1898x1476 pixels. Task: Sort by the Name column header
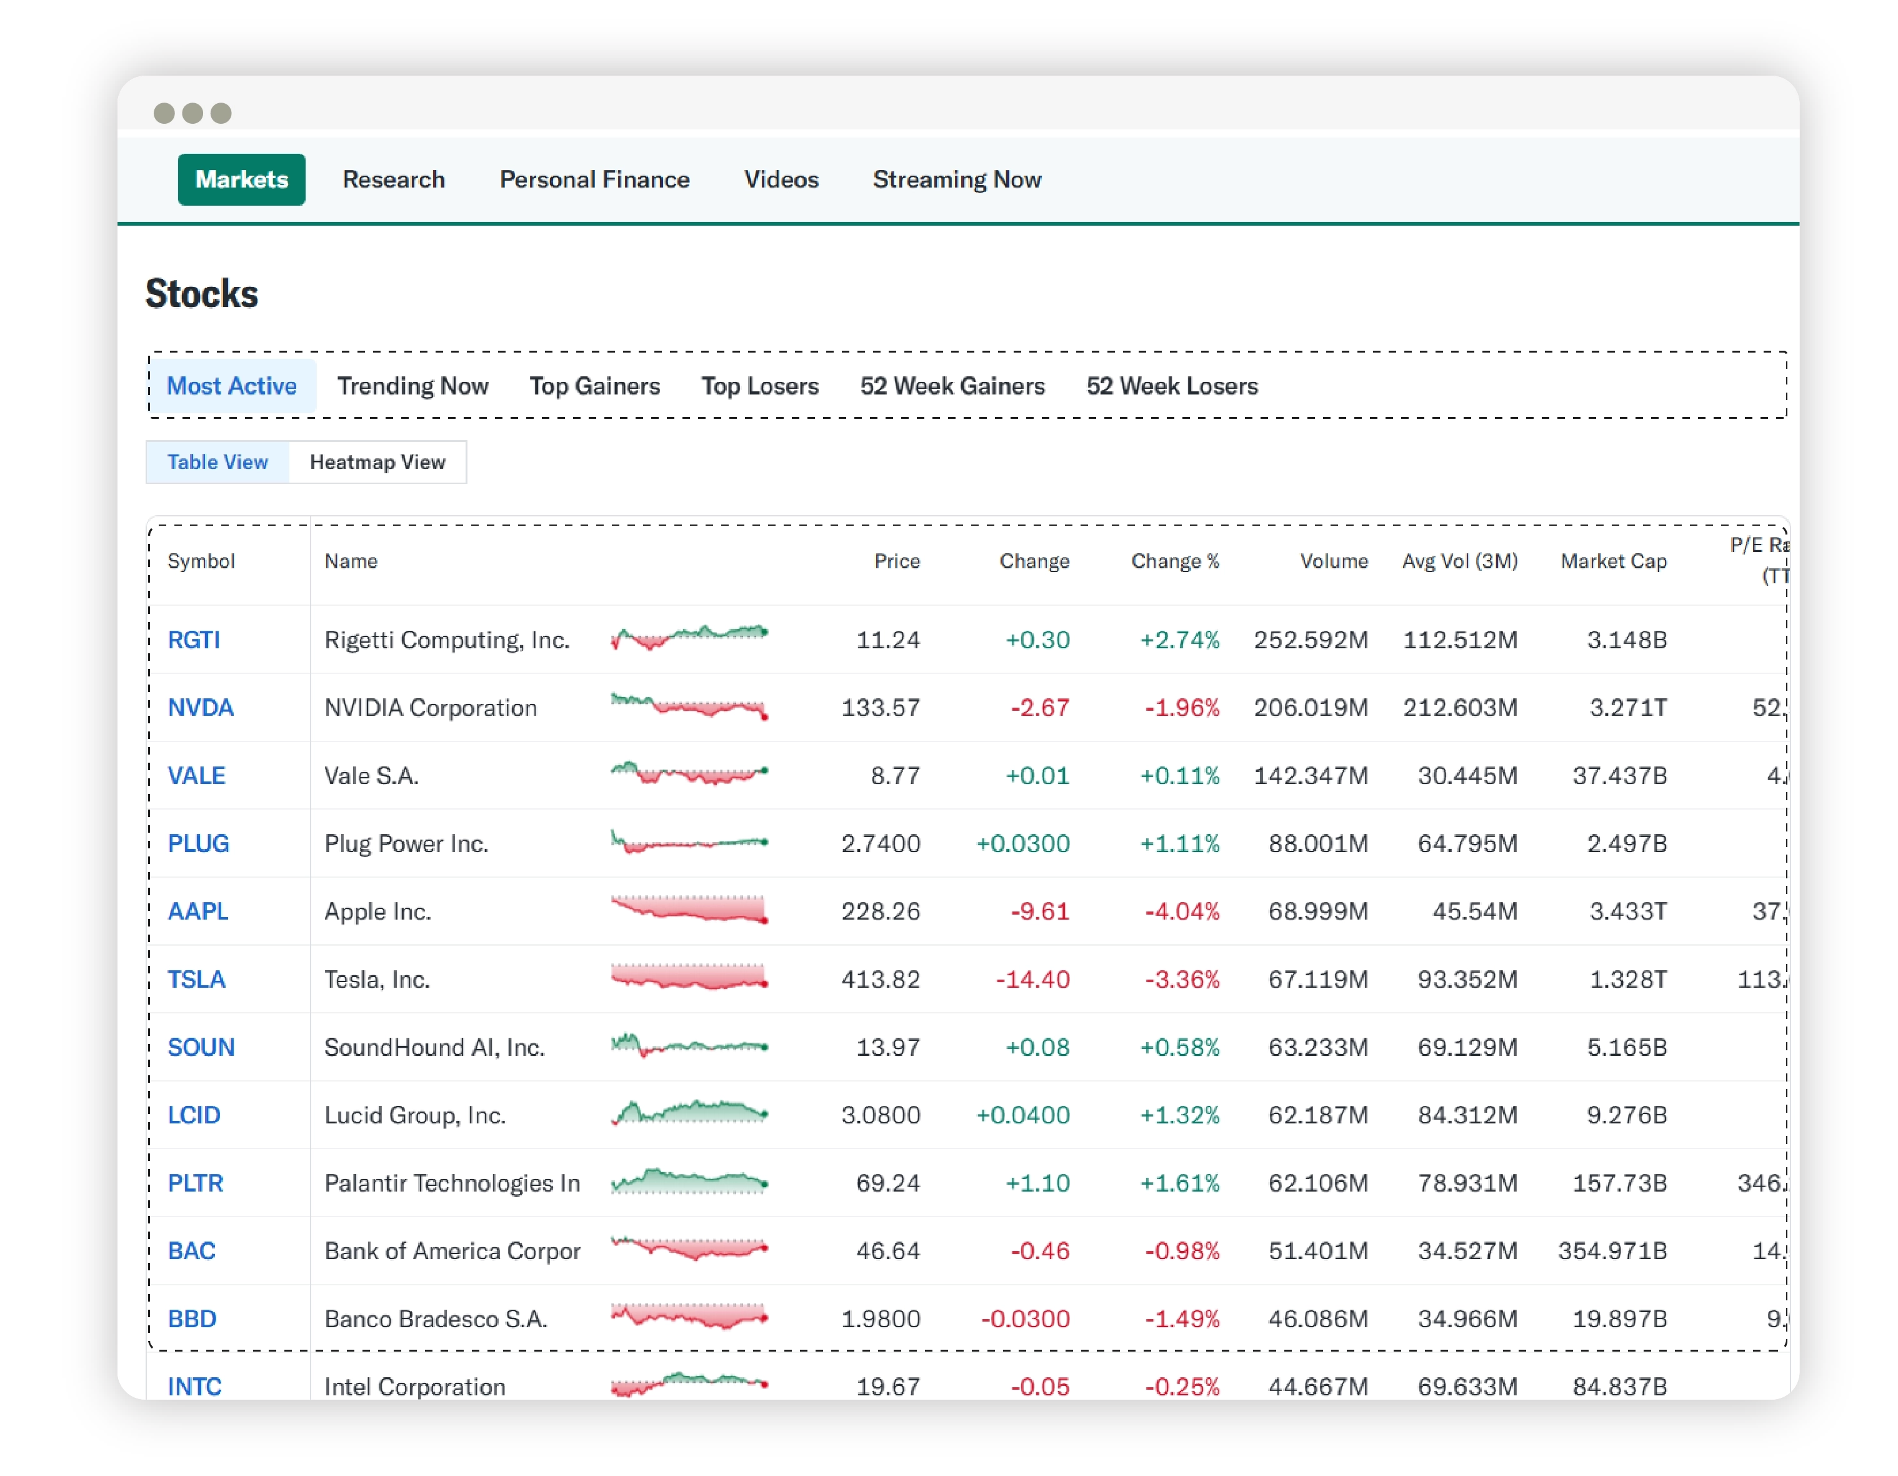coord(351,561)
